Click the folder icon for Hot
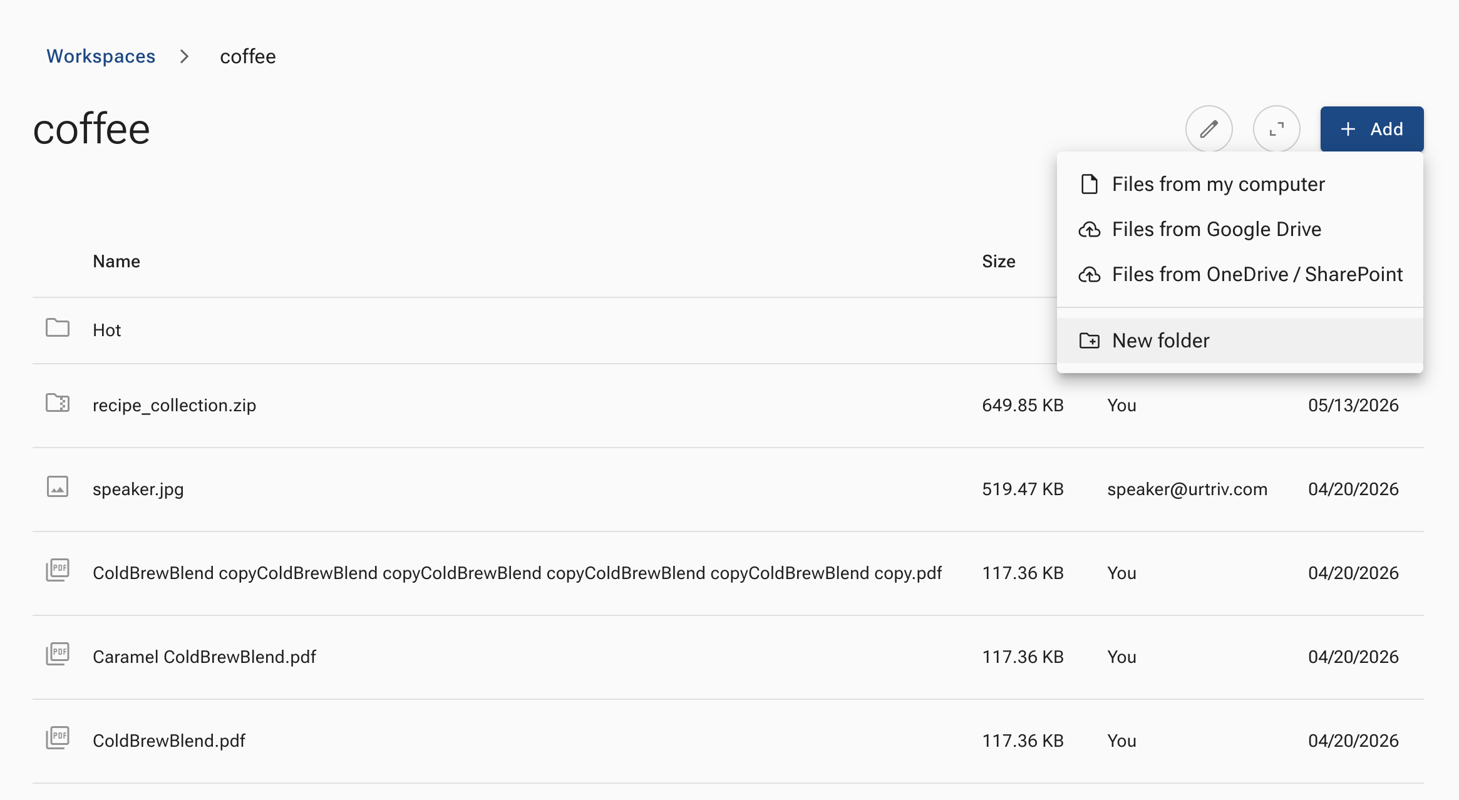Viewport: 1459px width, 800px height. (x=58, y=327)
